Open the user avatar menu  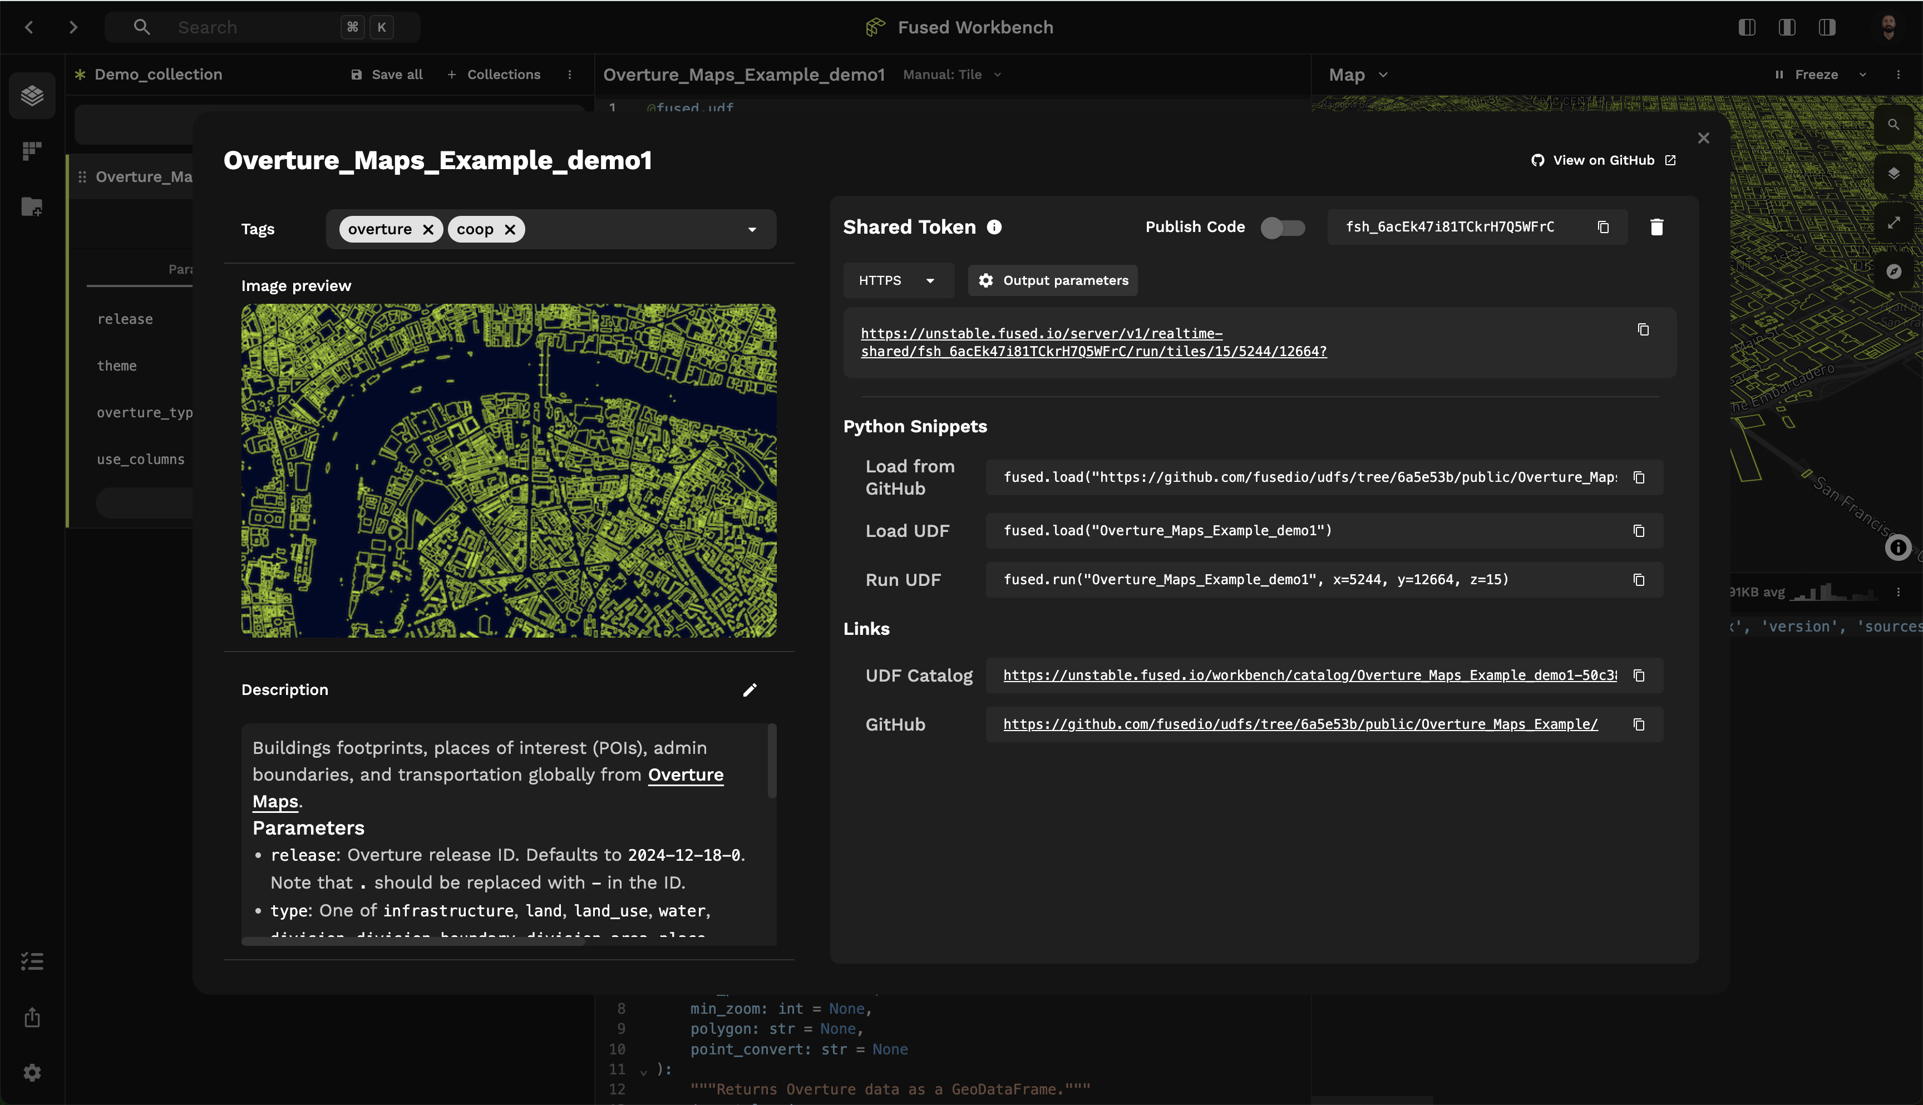(x=1889, y=27)
